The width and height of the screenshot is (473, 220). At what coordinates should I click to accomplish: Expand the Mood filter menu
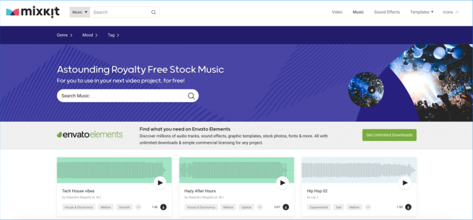pos(90,35)
